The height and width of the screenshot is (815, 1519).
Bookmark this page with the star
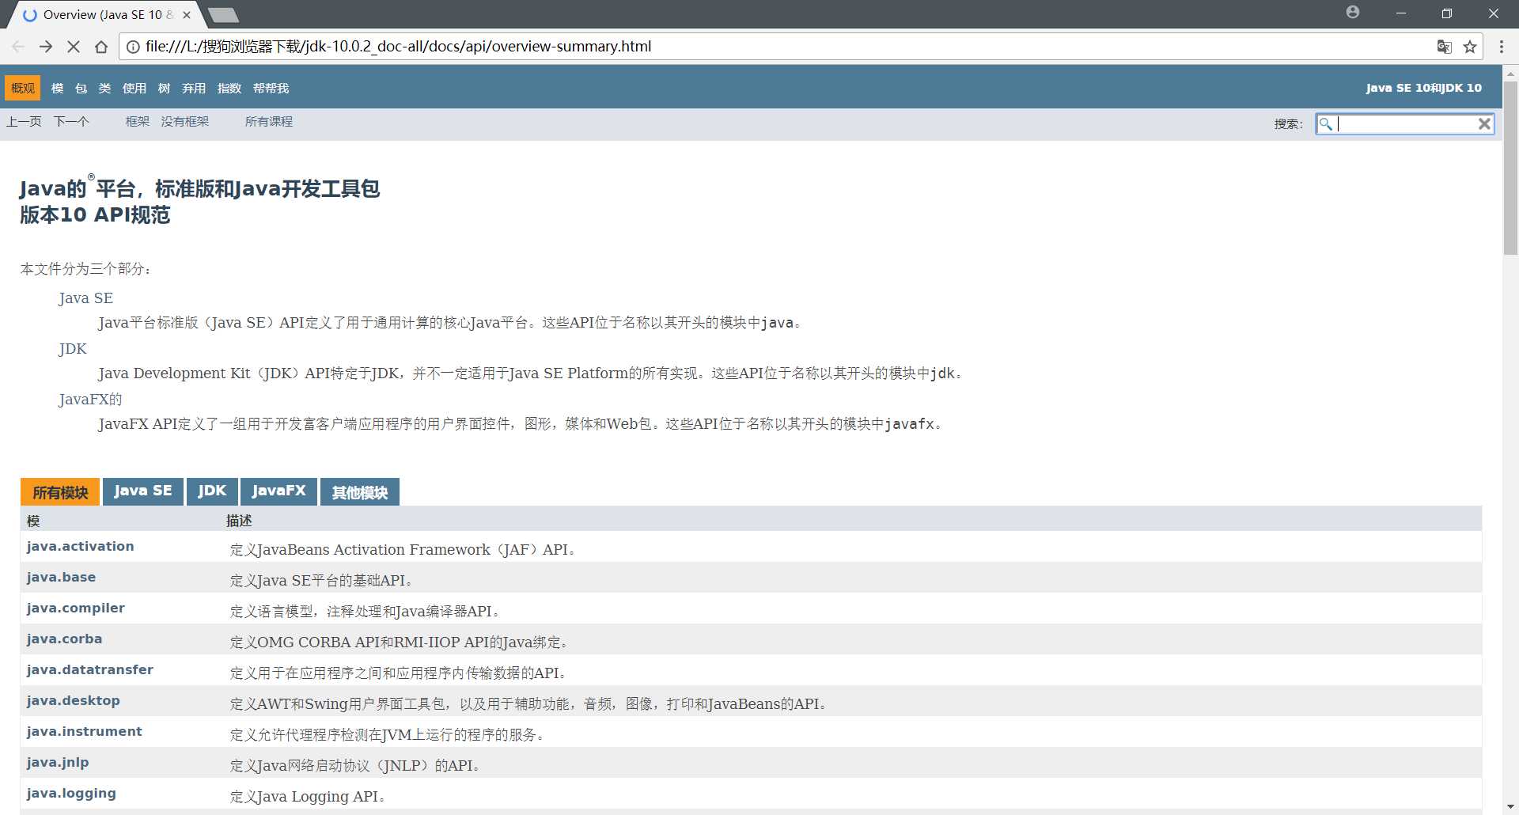point(1470,47)
